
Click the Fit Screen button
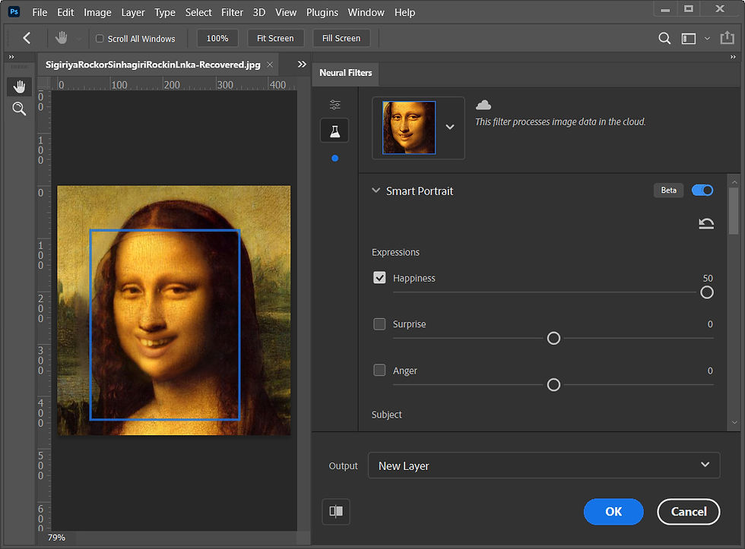pyautogui.click(x=275, y=38)
